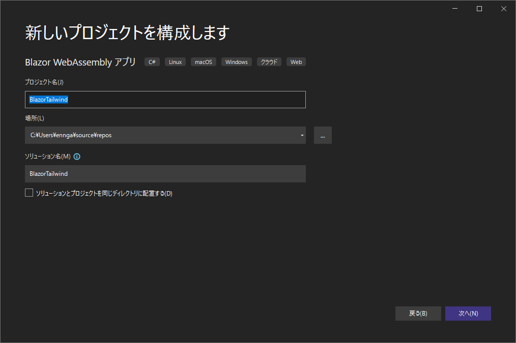The image size is (516, 343).
Task: Click the Windows platform tag
Action: point(236,61)
